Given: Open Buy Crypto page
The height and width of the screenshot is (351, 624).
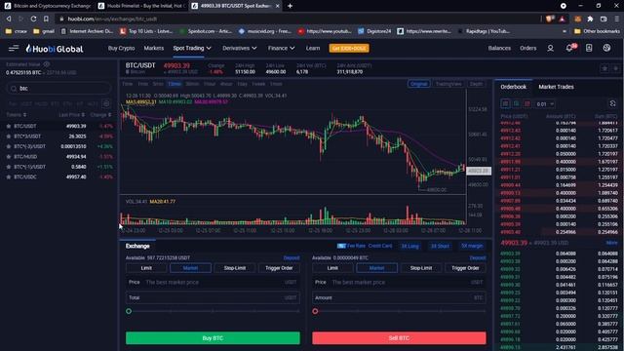Looking at the screenshot, I should [x=121, y=48].
